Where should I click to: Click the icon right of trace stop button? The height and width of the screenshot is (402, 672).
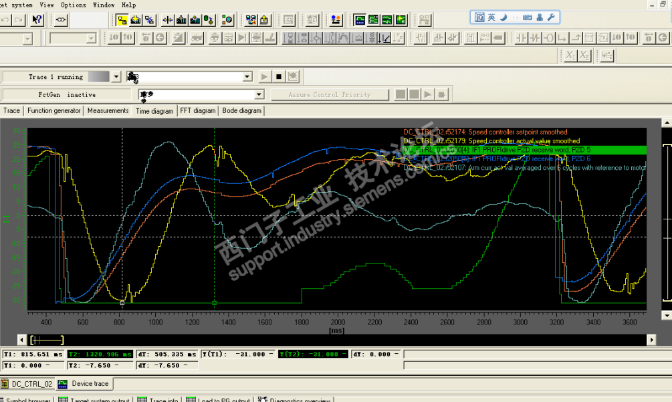[x=293, y=77]
